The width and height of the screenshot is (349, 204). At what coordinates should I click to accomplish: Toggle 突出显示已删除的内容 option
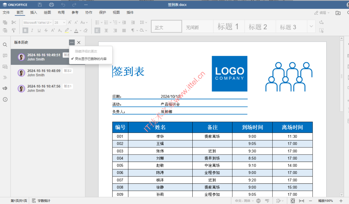point(91,59)
